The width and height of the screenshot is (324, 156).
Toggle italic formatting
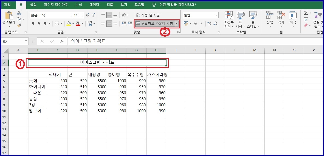pos(39,23)
